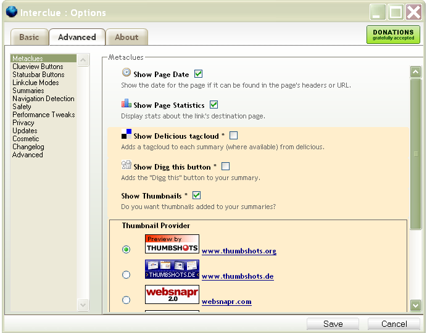
Task: Open the About tab
Action: 126,37
